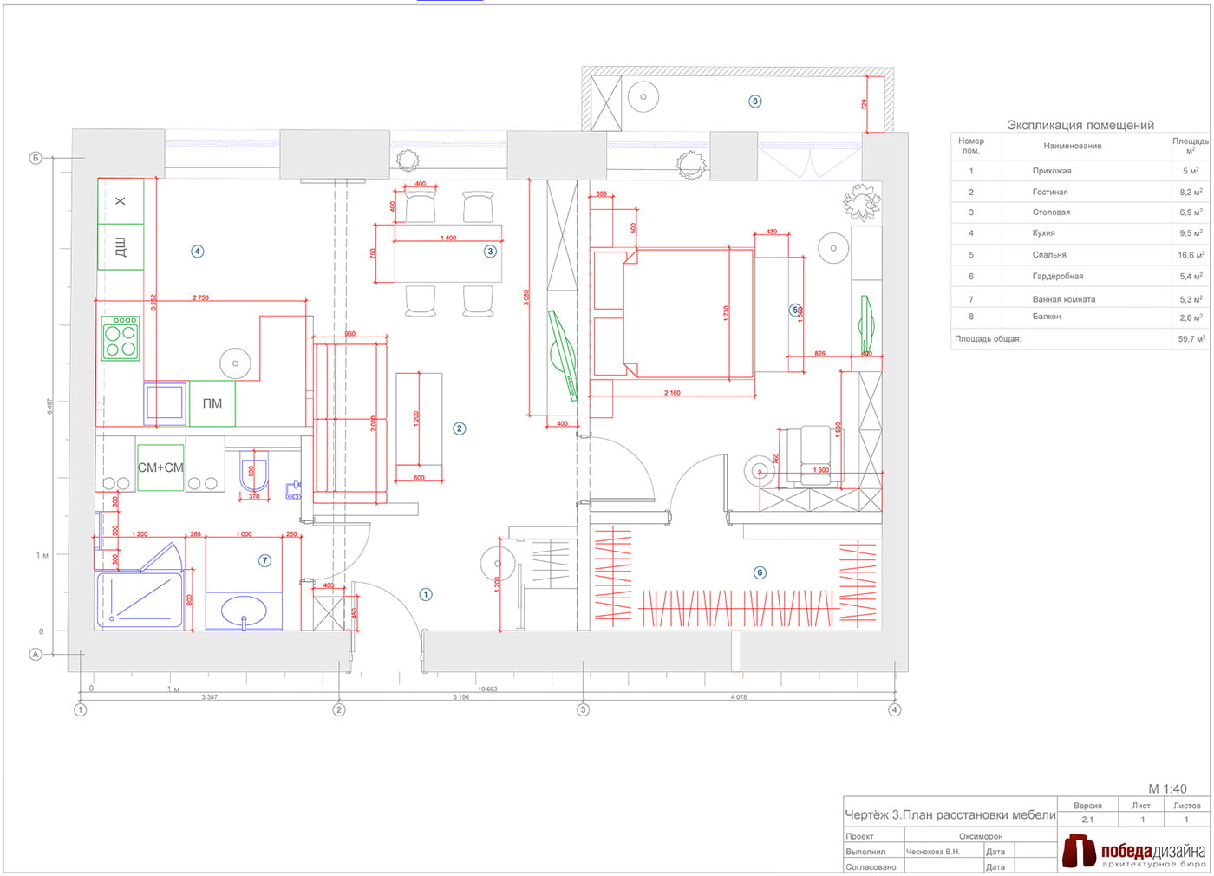Click the Чертёж 3.План расстановки мебели title
The width and height of the screenshot is (1214, 876).
click(x=950, y=814)
